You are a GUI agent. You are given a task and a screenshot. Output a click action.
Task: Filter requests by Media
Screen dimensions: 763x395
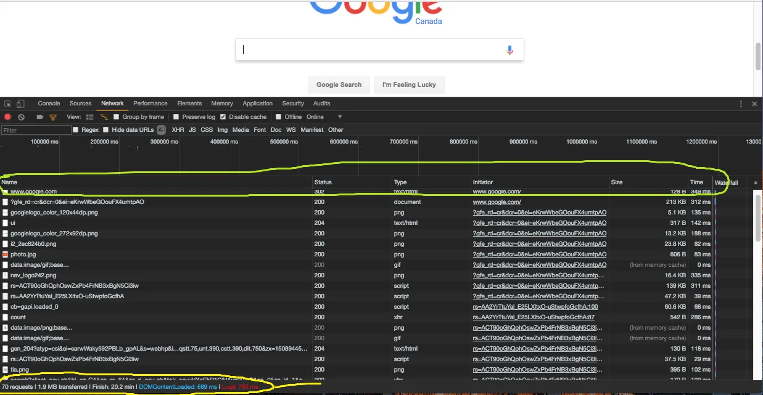click(x=241, y=130)
